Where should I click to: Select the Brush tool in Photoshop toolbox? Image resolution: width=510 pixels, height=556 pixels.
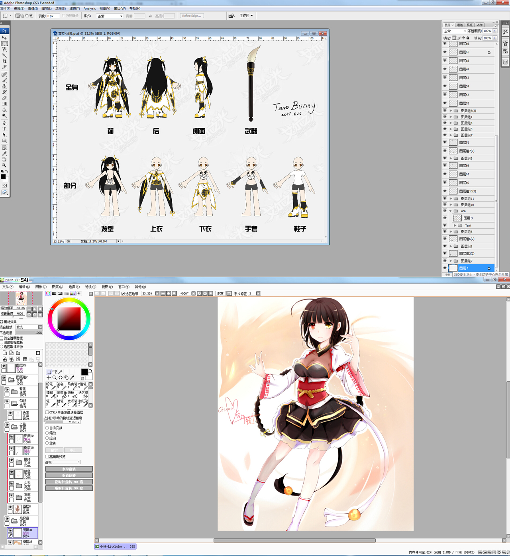[4, 80]
